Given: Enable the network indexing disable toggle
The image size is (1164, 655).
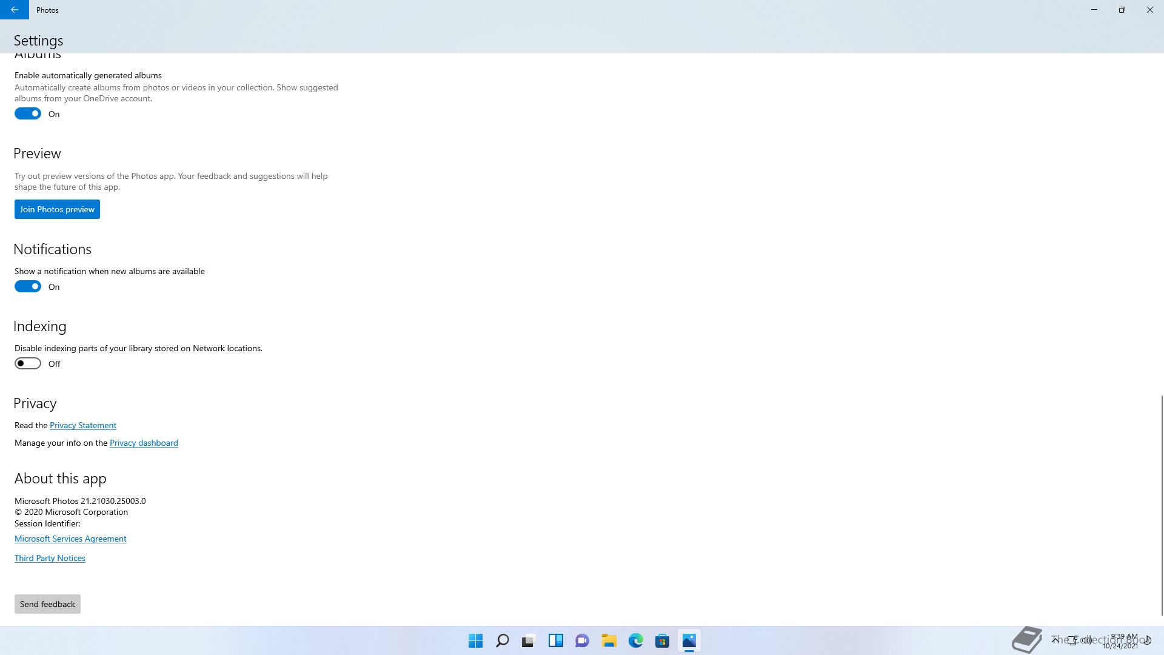Looking at the screenshot, I should pos(28,364).
